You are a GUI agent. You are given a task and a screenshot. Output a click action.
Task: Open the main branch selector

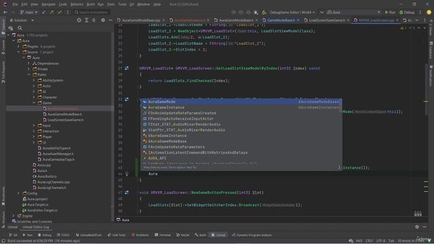pos(29,12)
